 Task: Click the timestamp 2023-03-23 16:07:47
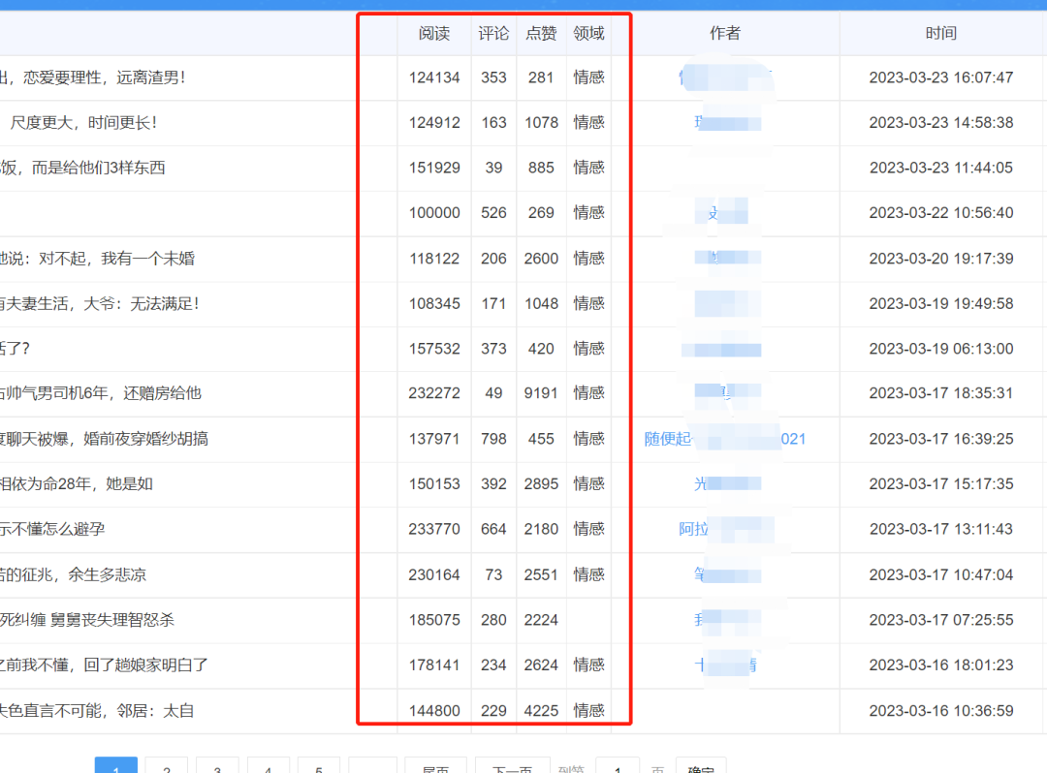tap(941, 77)
